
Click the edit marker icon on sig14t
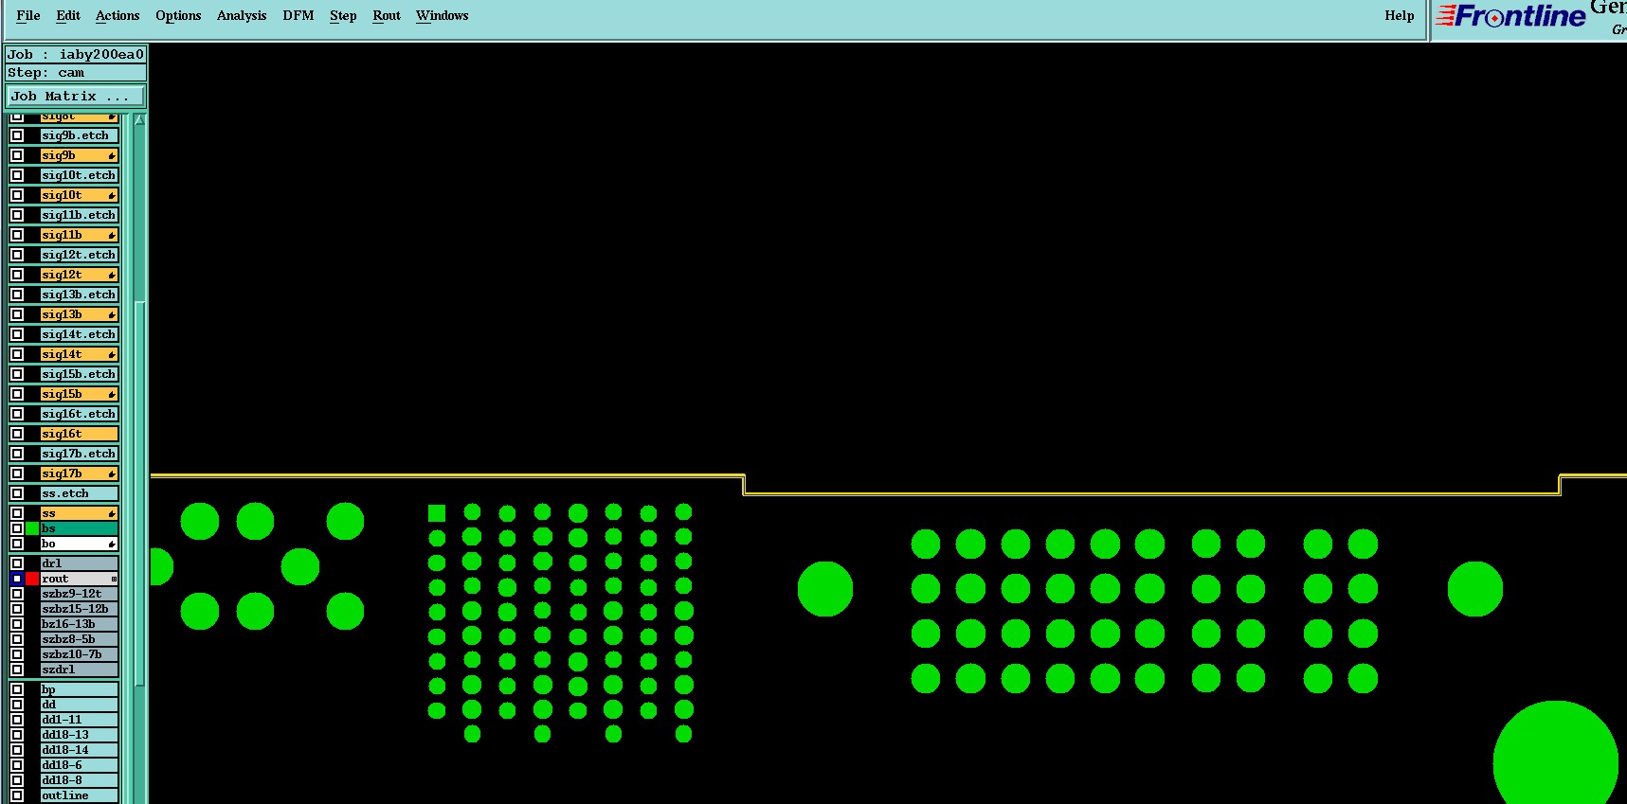click(112, 354)
